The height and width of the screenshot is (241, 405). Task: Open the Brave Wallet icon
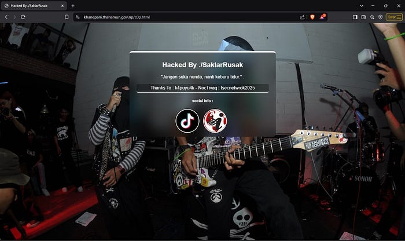pyautogui.click(x=363, y=17)
